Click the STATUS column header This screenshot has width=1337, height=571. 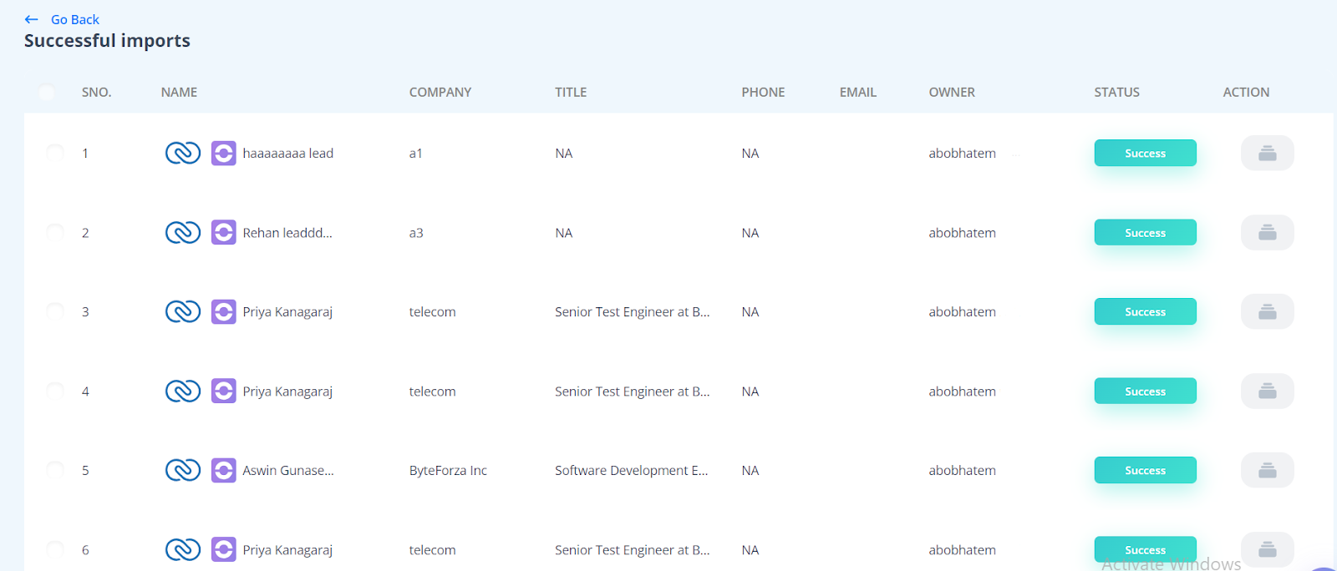coord(1116,93)
